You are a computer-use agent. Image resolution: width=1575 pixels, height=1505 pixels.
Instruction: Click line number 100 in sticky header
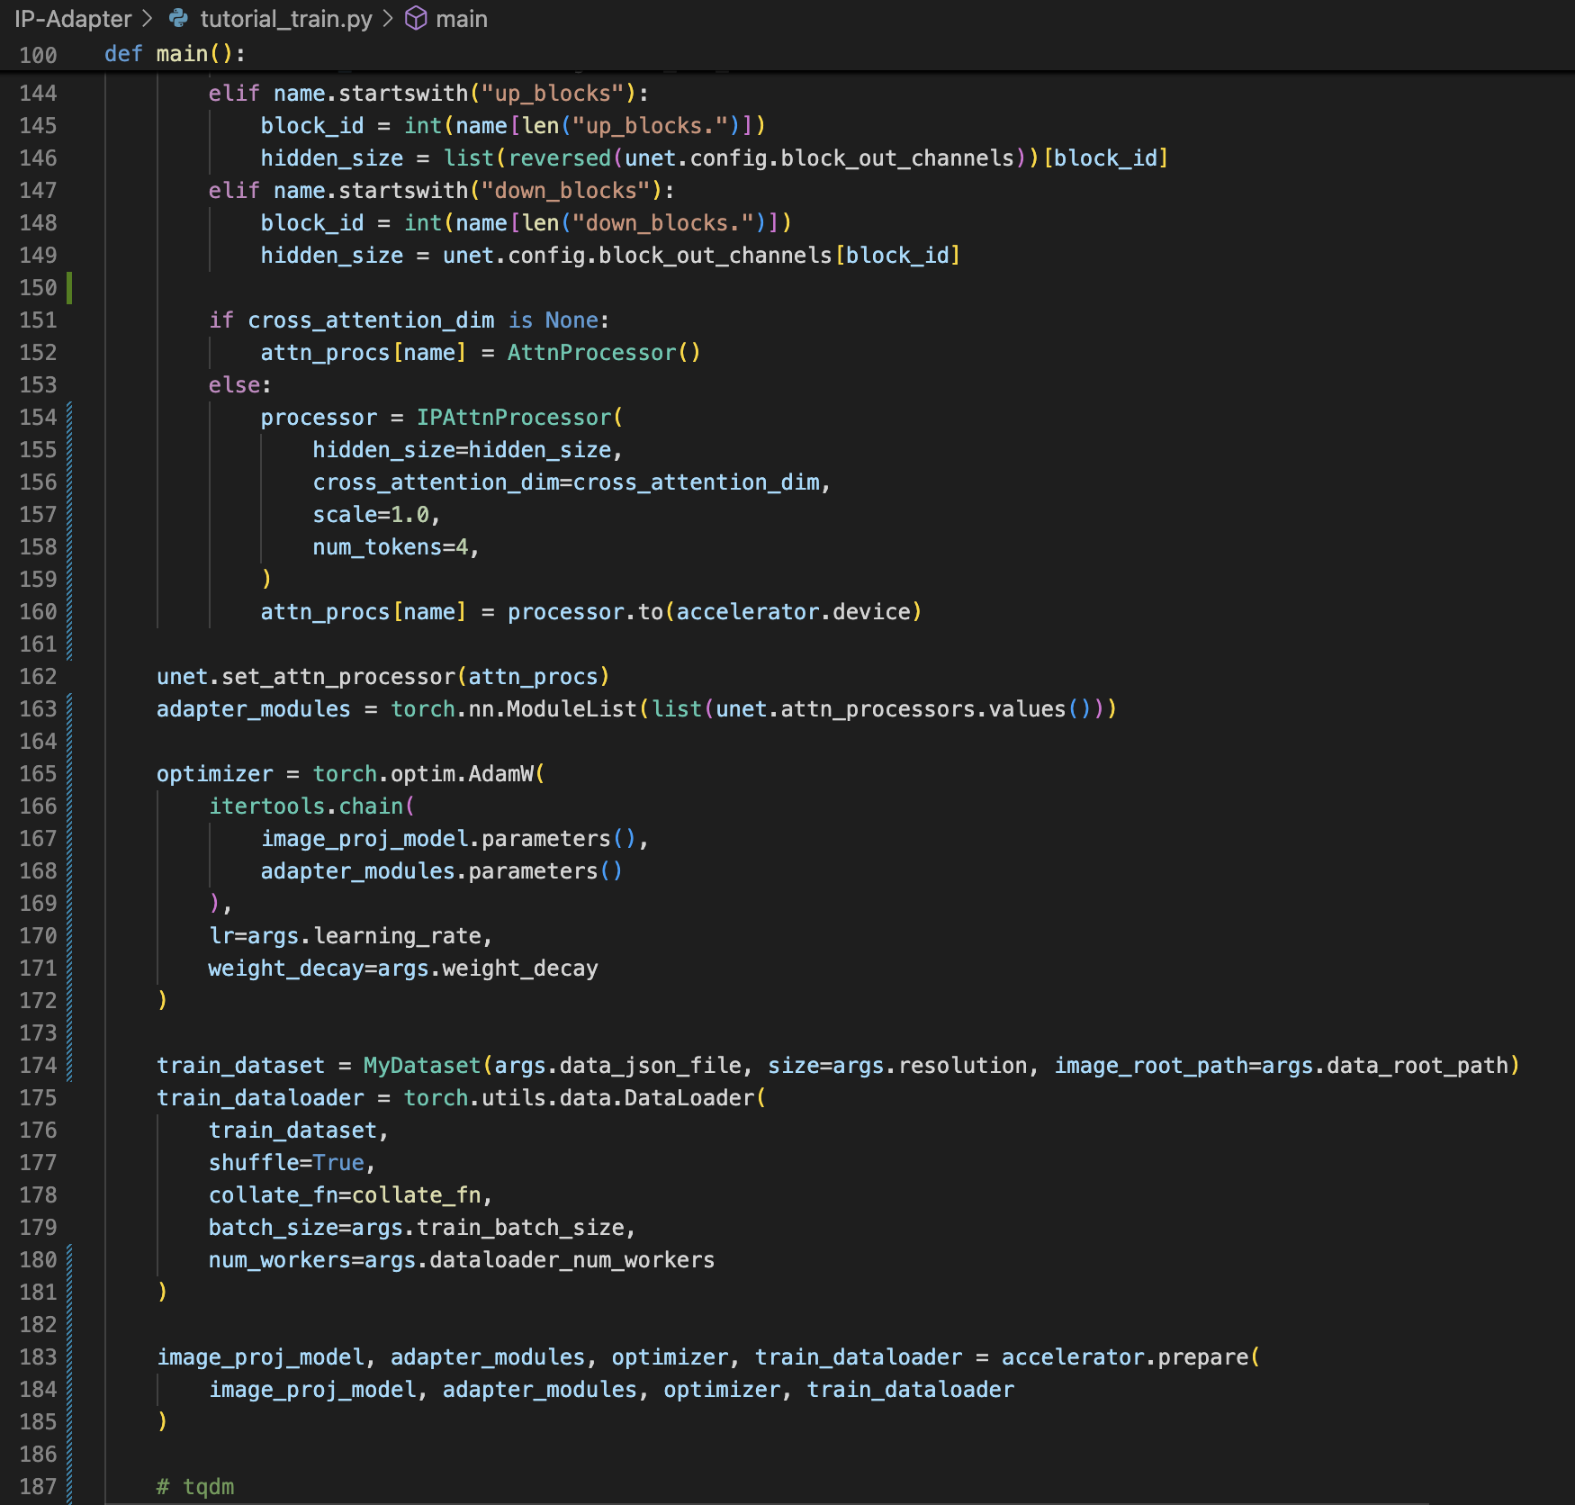pos(38,55)
